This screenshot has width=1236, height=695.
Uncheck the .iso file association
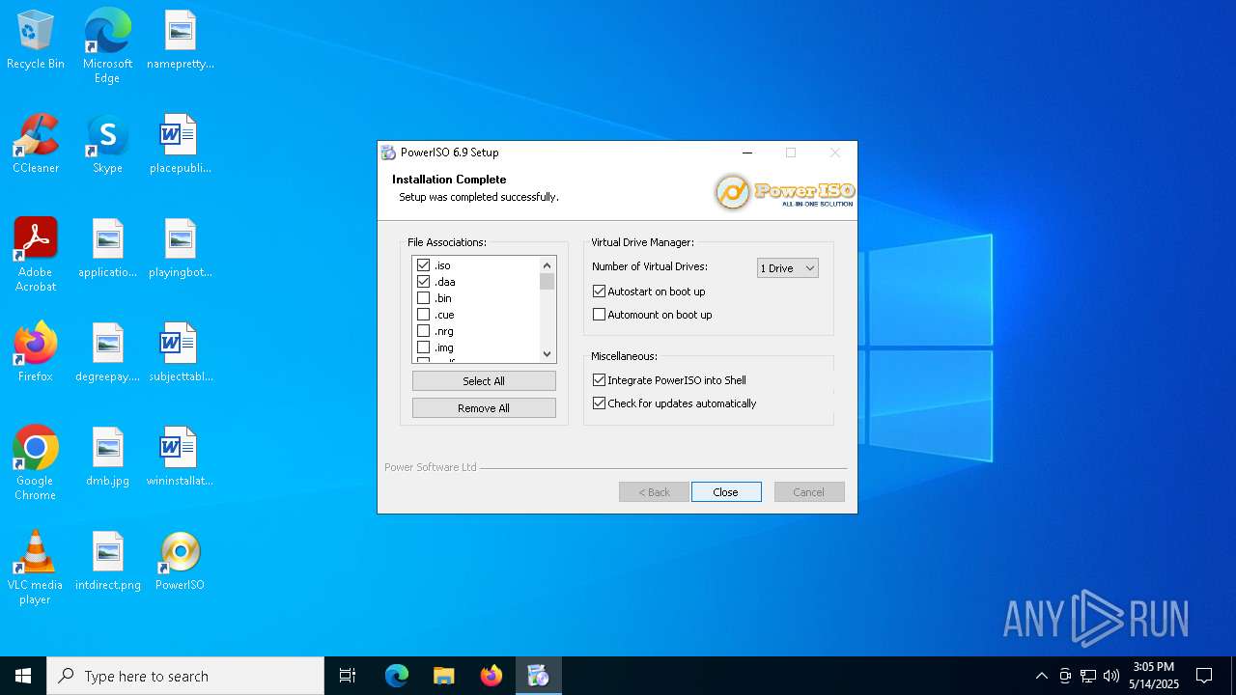click(x=423, y=265)
